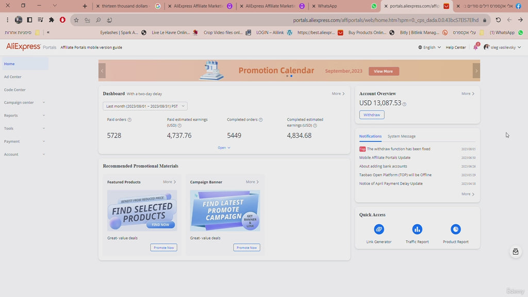Click the Campaign Banner promotional thumbnail
This screenshot has width=528, height=297.
(x=225, y=210)
